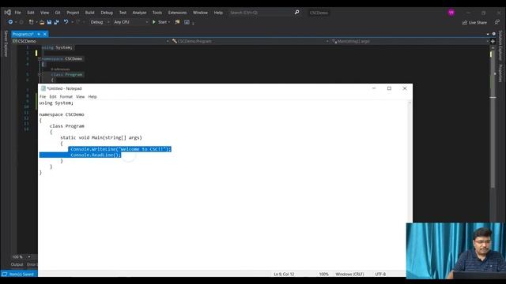Open the Debug menu in the menu bar

coord(107,13)
